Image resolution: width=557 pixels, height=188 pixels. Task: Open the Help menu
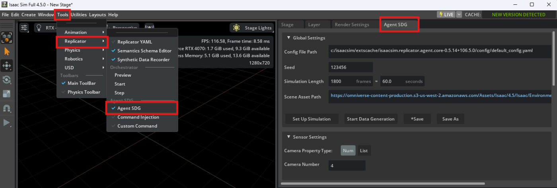[x=113, y=15]
